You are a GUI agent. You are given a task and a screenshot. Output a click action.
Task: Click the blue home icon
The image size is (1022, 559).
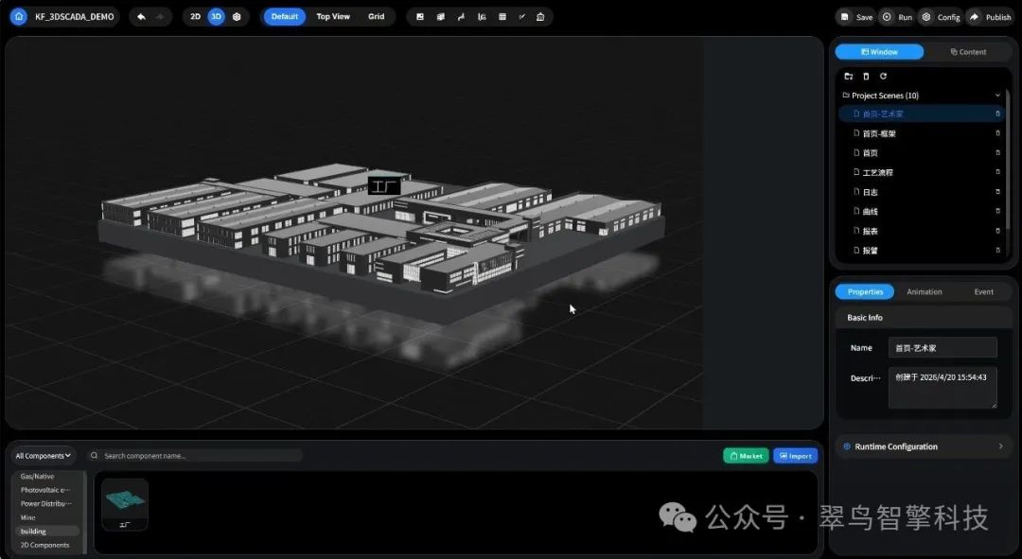coord(19,16)
